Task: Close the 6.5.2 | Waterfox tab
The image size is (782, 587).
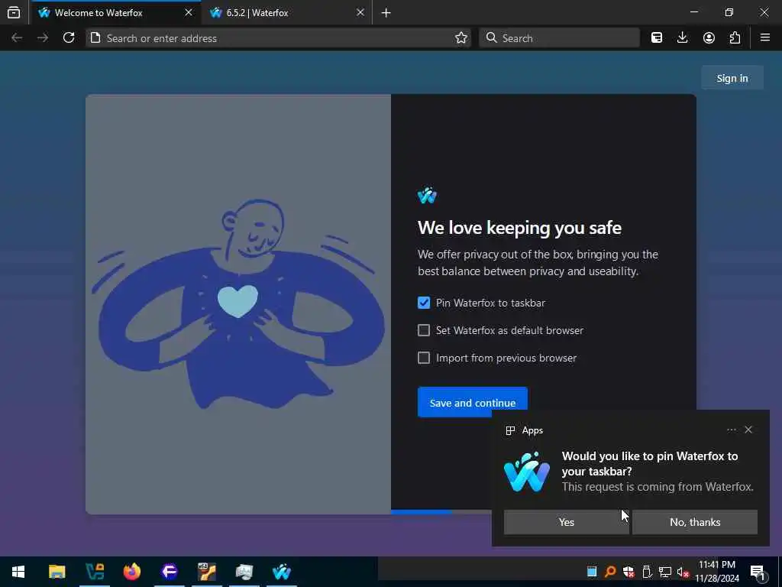Action: click(x=360, y=12)
